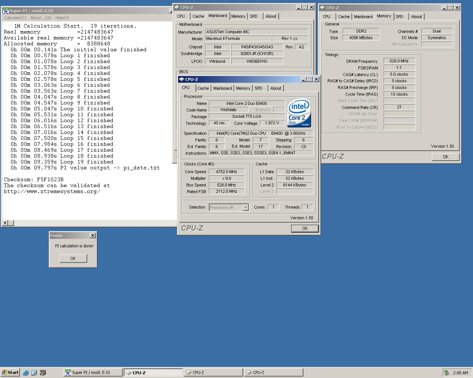Click the 4096 MBytes memory size field

point(361,38)
